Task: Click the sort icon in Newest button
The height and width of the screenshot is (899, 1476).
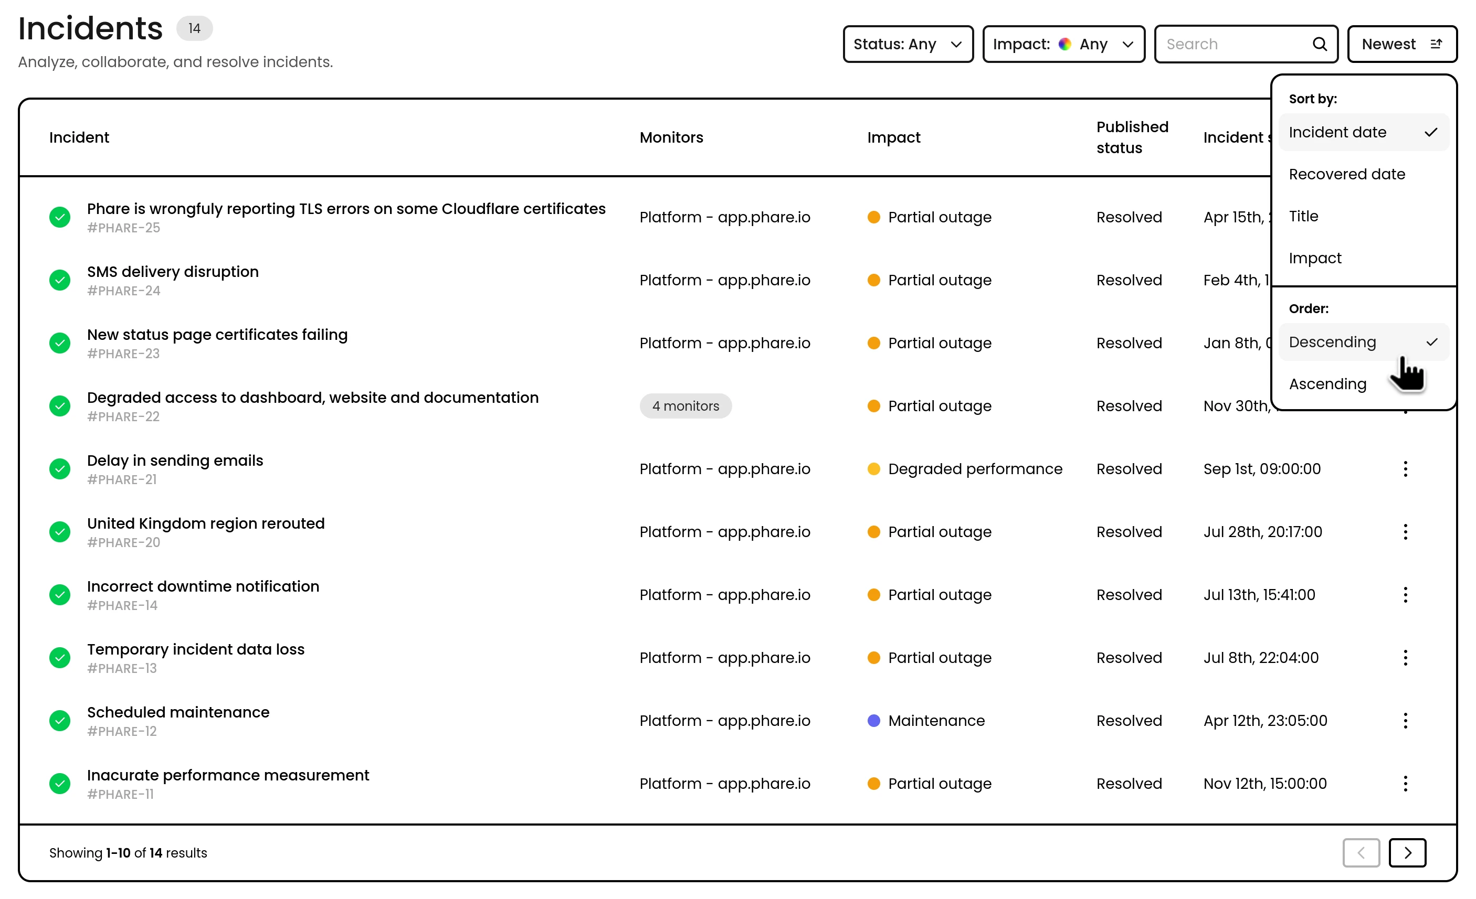Action: [x=1436, y=44]
